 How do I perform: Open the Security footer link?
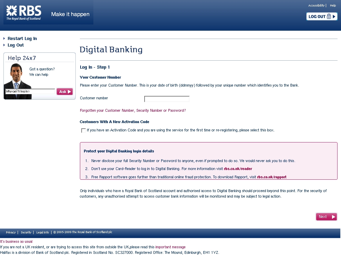tap(26, 232)
